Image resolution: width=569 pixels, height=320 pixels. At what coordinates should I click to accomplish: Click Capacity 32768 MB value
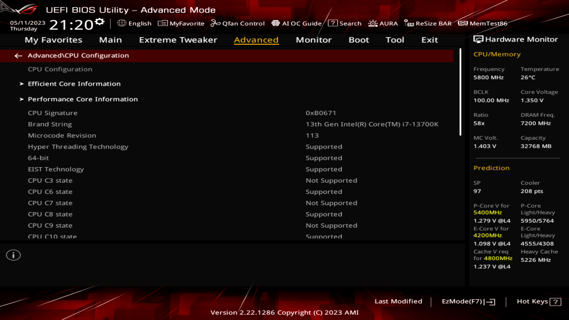pos(536,146)
